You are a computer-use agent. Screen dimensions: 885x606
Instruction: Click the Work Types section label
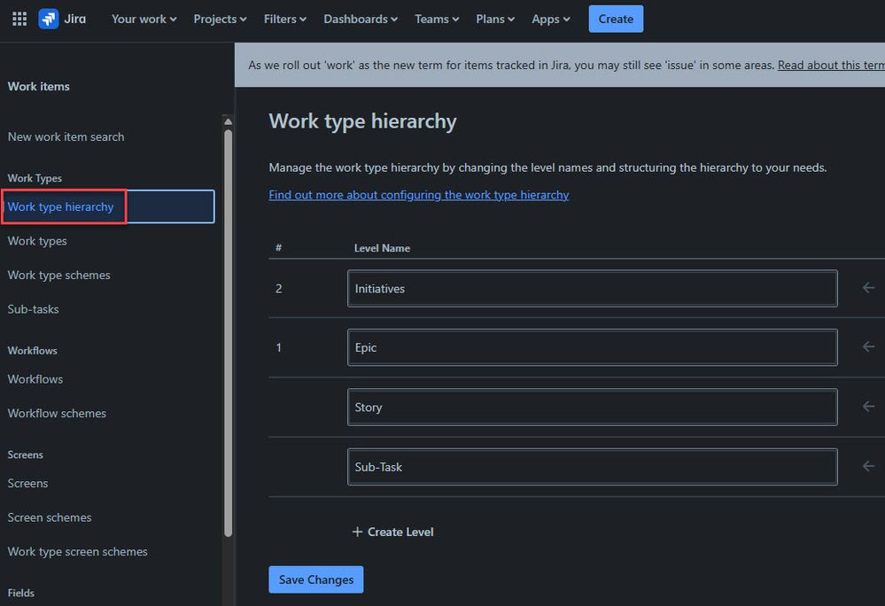click(x=35, y=178)
